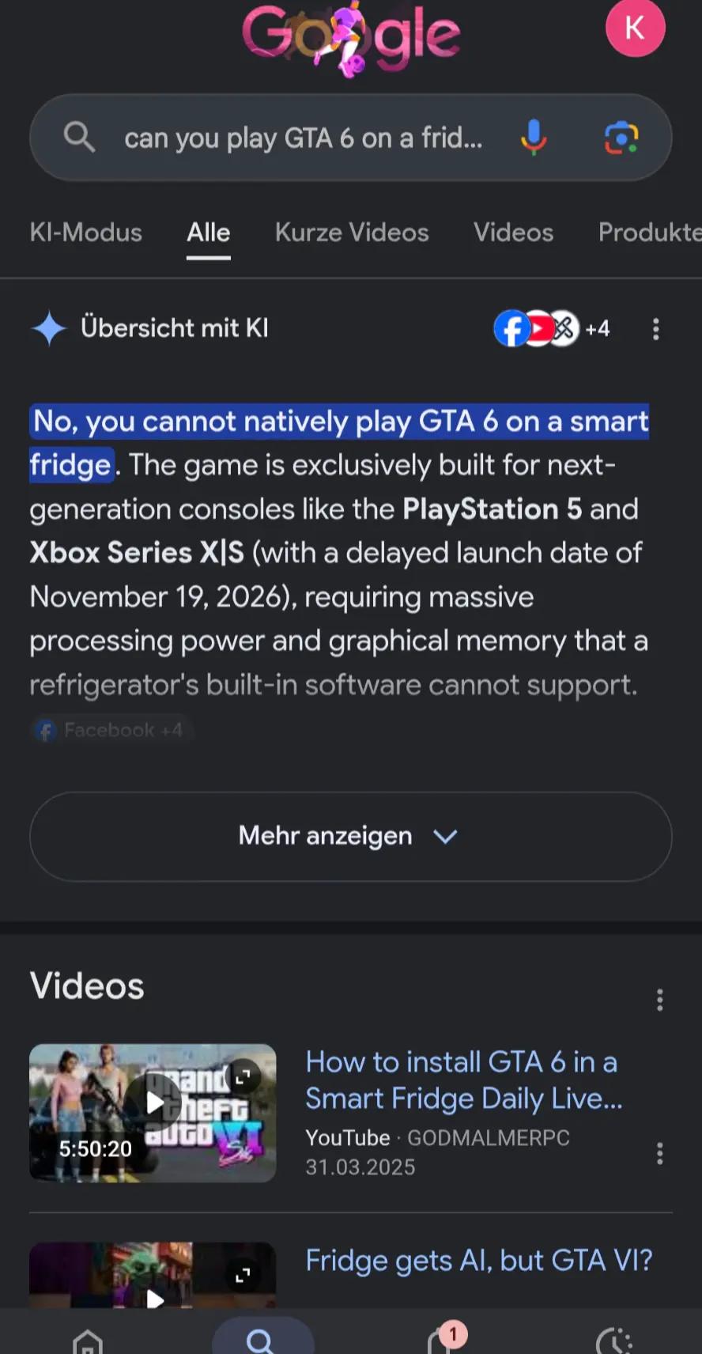The image size is (702, 1354).
Task: Edit the search query text field
Action: [x=303, y=138]
